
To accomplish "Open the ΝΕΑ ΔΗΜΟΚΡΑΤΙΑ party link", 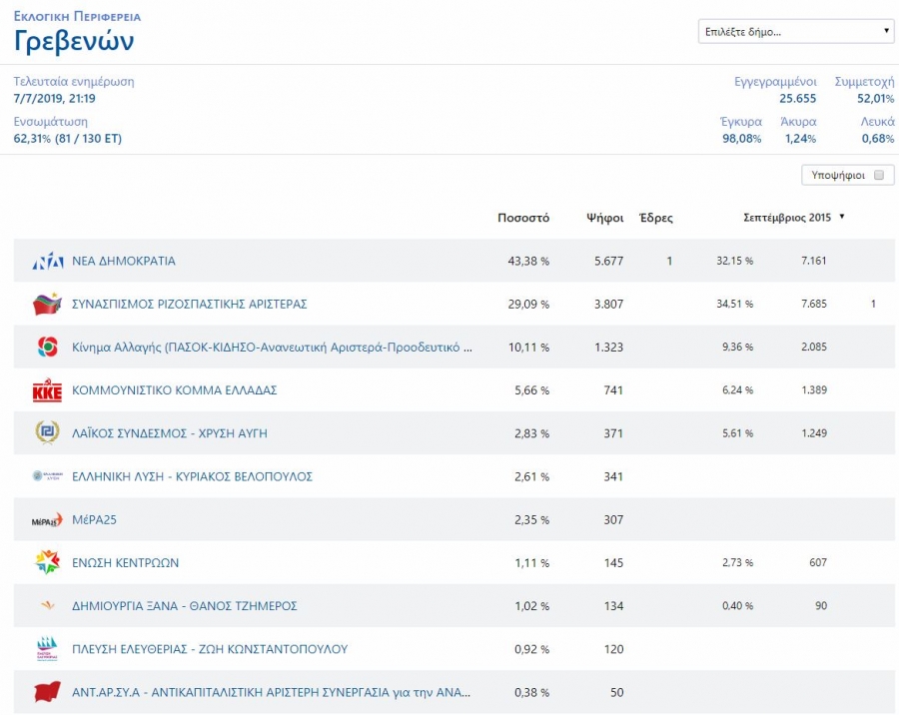I will point(124,262).
